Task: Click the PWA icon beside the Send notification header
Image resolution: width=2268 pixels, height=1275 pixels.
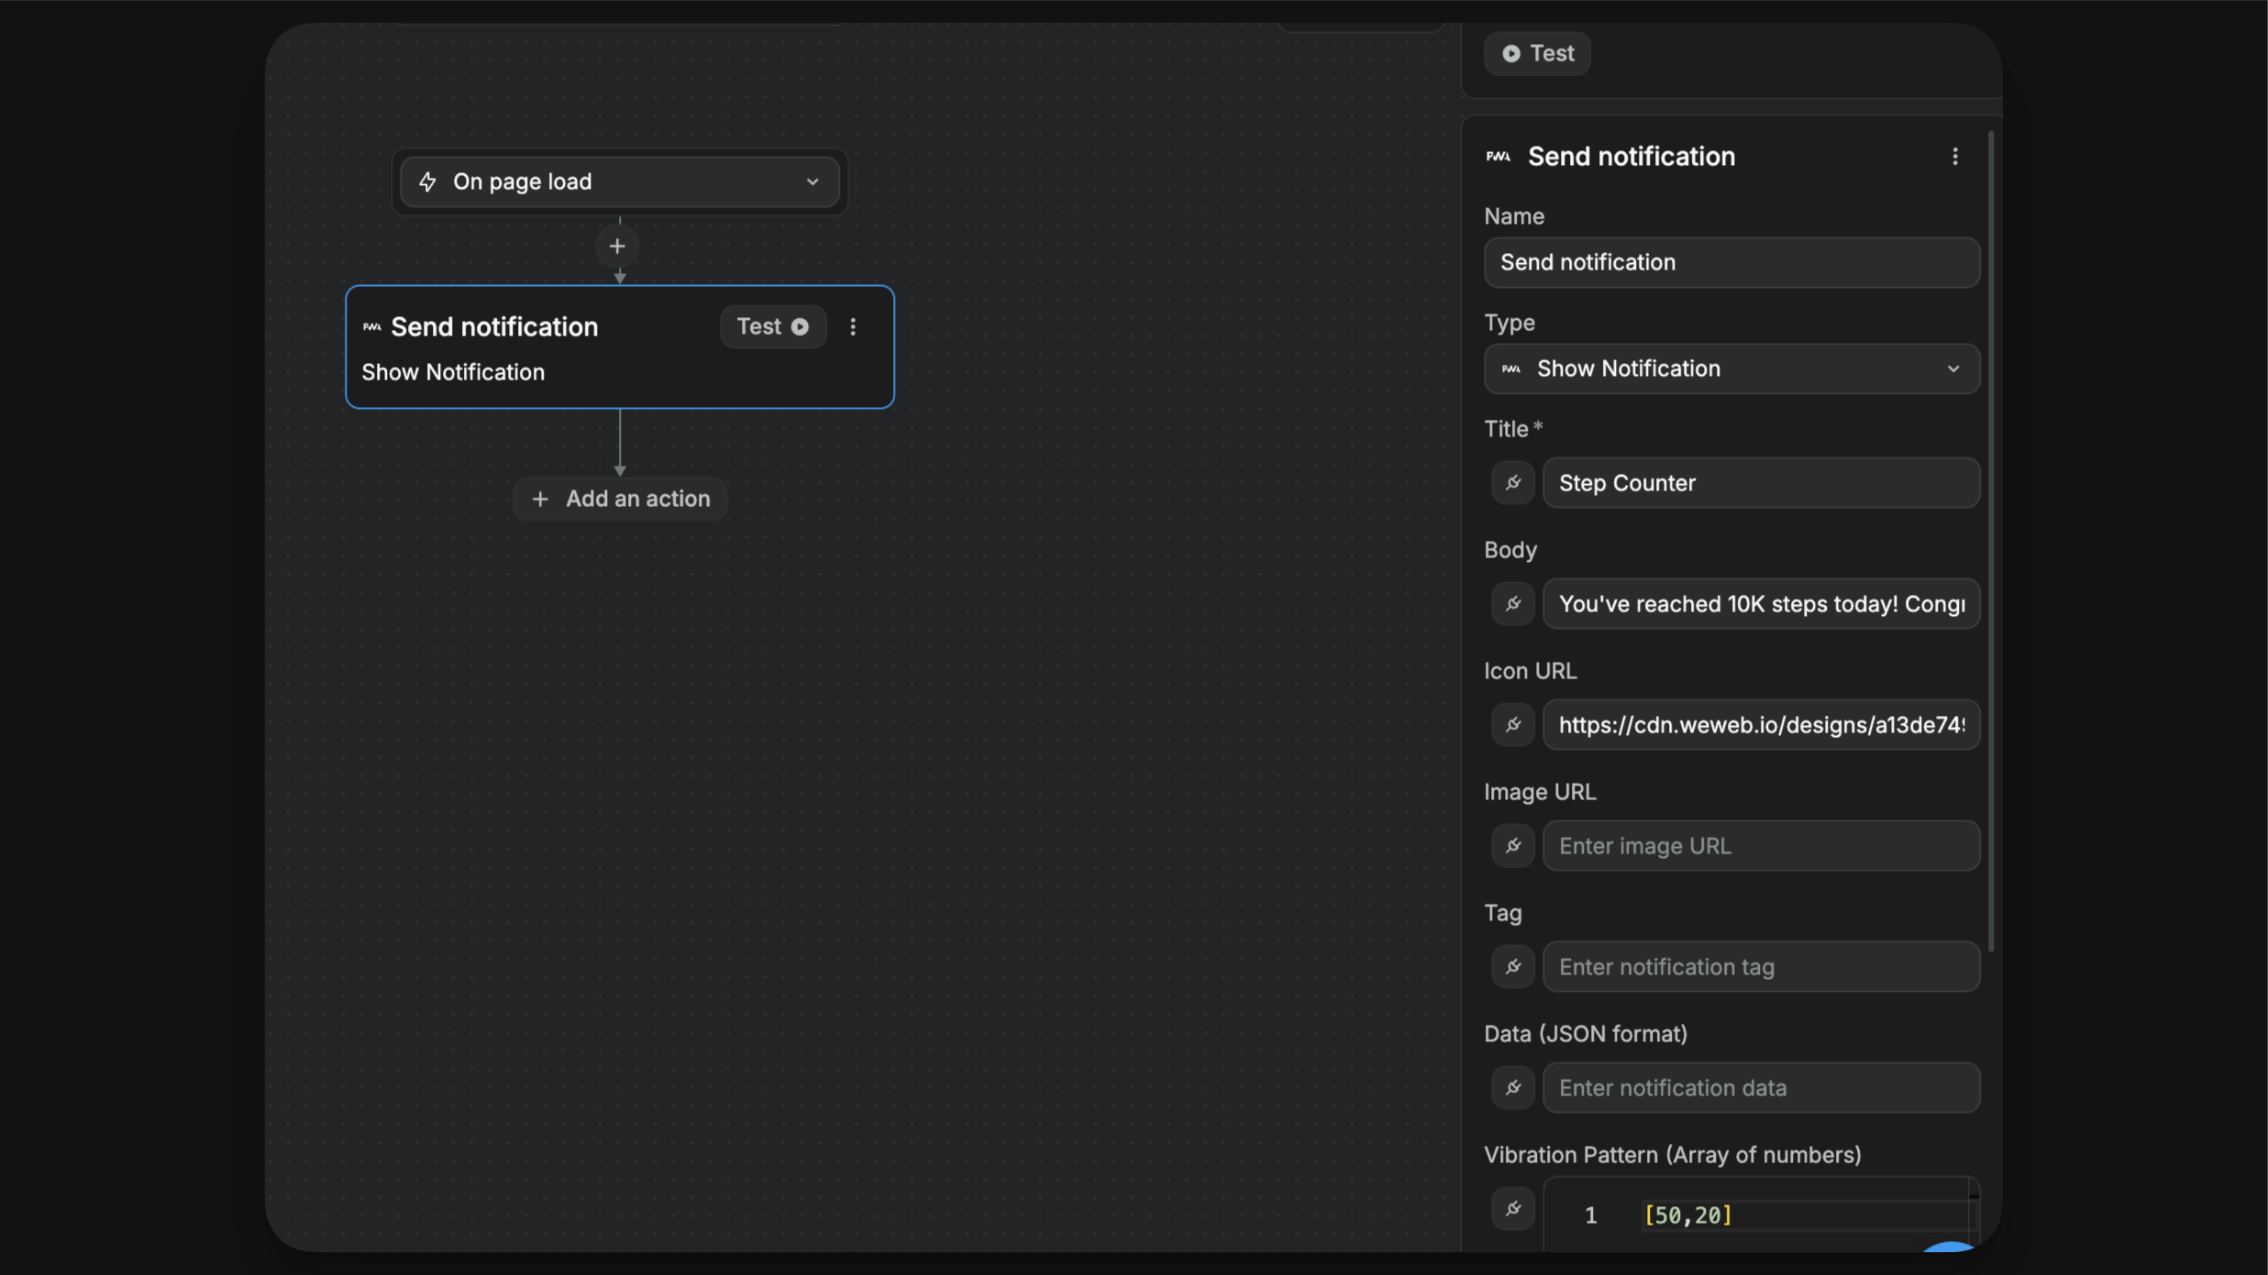Action: 1499,156
